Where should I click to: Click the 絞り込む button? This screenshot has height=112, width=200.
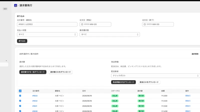tap(22, 41)
